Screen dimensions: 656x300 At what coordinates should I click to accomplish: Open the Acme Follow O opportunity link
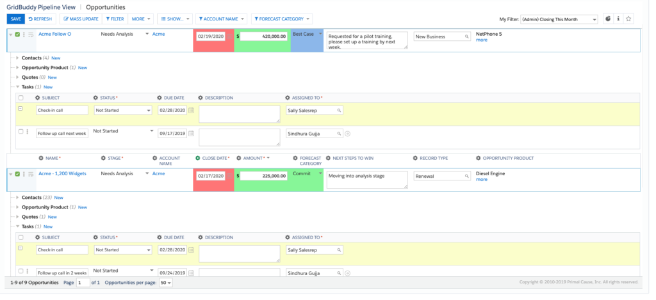(55, 34)
